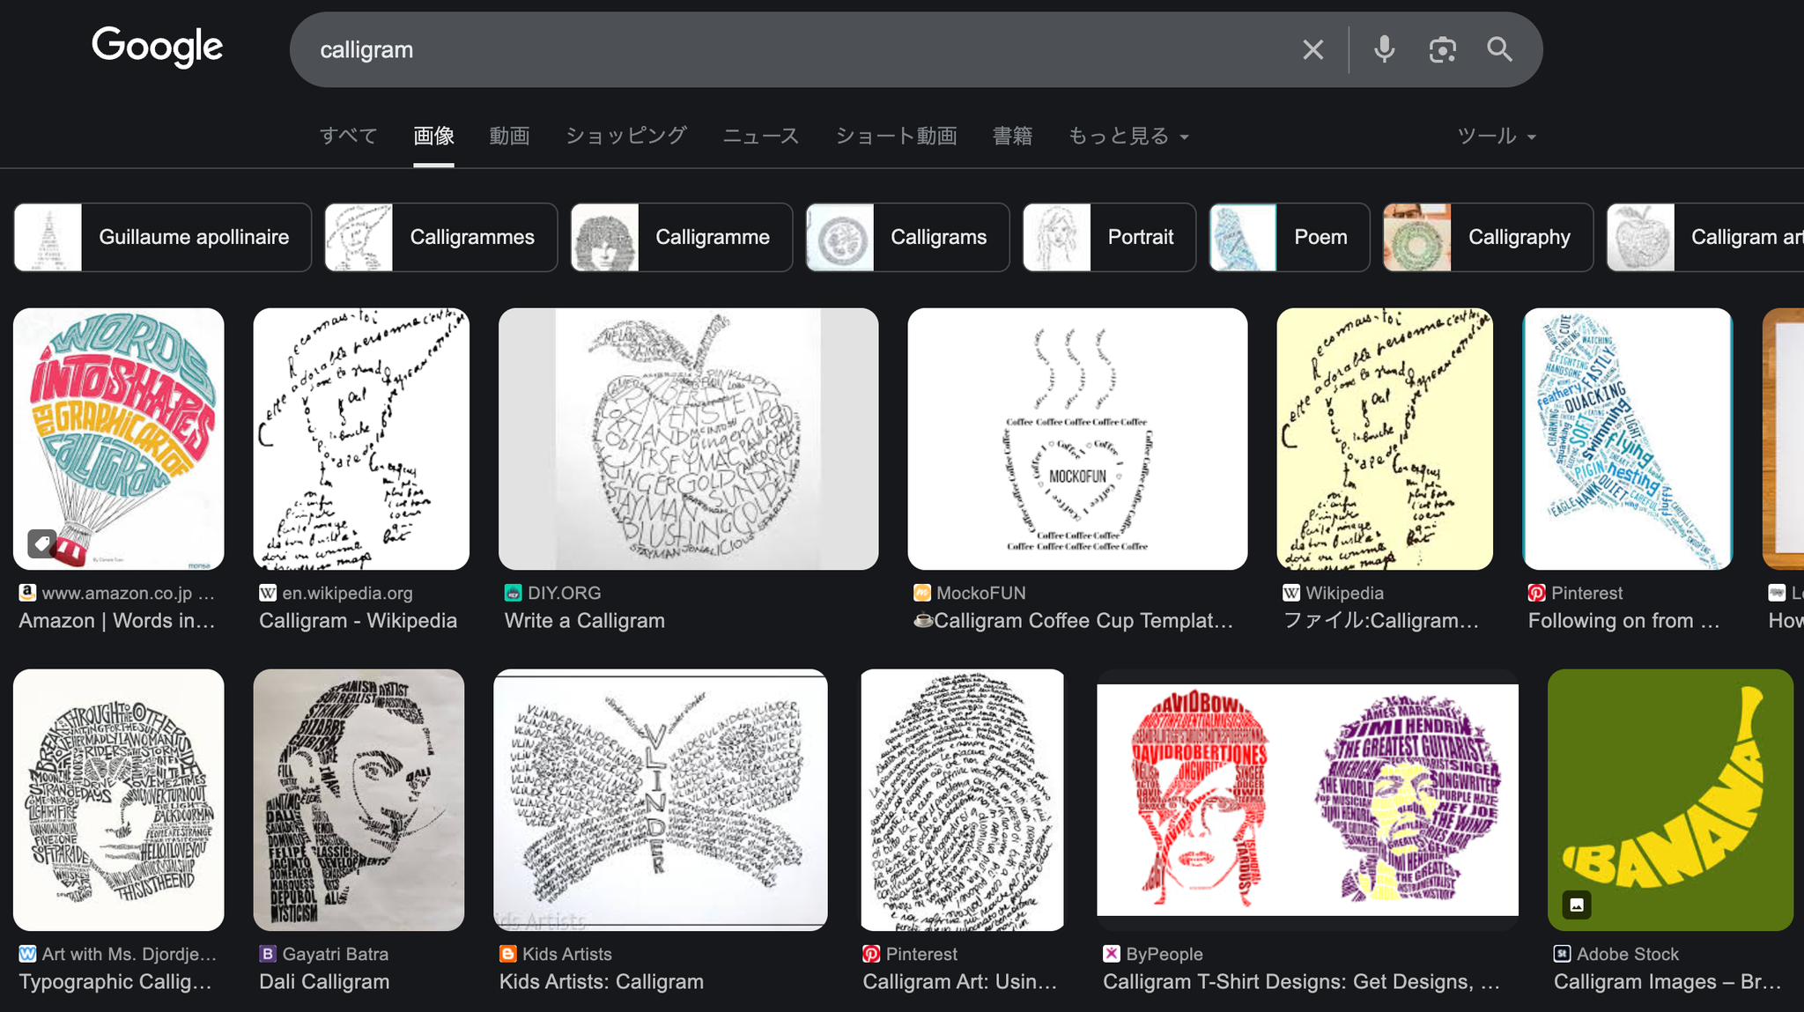
Task: Click image badge on Banana thumbnail
Action: click(1577, 905)
